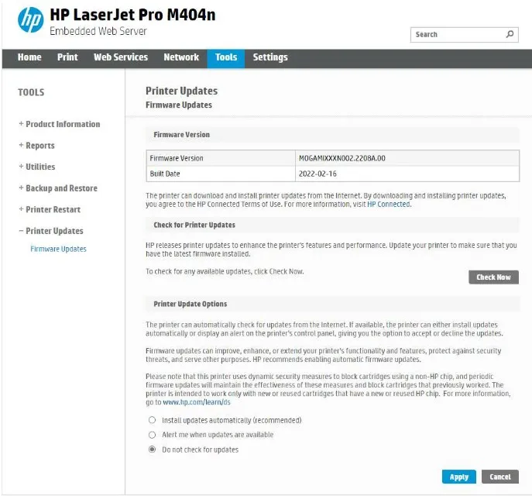532x496 pixels.
Task: Switch to the Print tab
Action: click(67, 57)
